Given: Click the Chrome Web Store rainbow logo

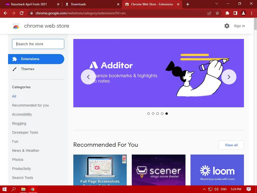Looking at the screenshot, I should [16, 26].
